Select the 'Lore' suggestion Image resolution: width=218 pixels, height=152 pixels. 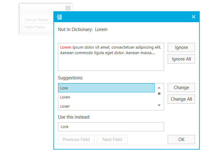tap(106, 88)
